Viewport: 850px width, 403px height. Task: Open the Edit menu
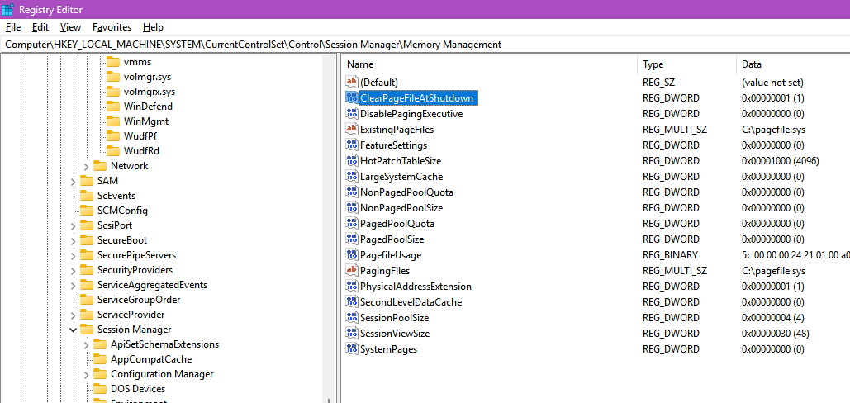(x=40, y=27)
